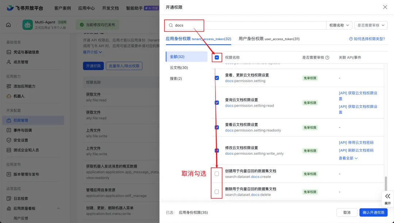The image size is (394, 223).
Task: Click the 关联 API/事件 column header
Action: point(350,58)
